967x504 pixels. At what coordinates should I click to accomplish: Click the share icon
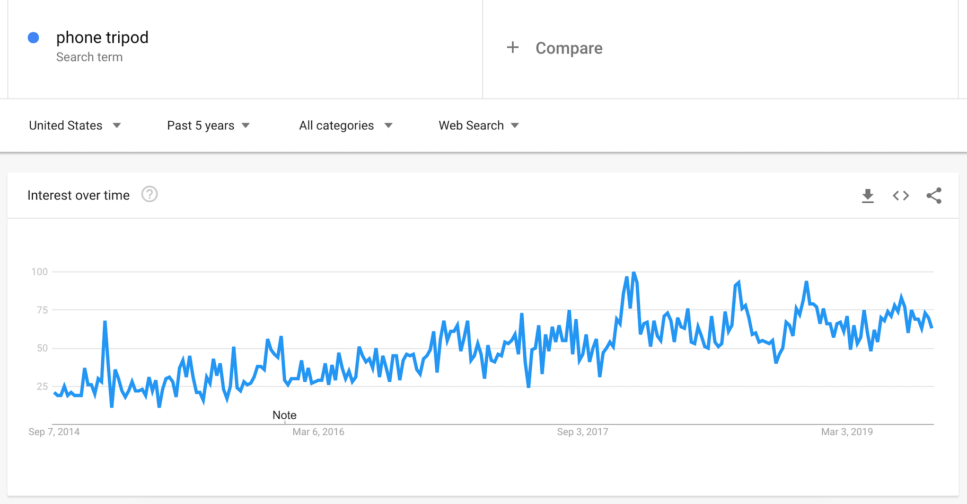coord(934,196)
